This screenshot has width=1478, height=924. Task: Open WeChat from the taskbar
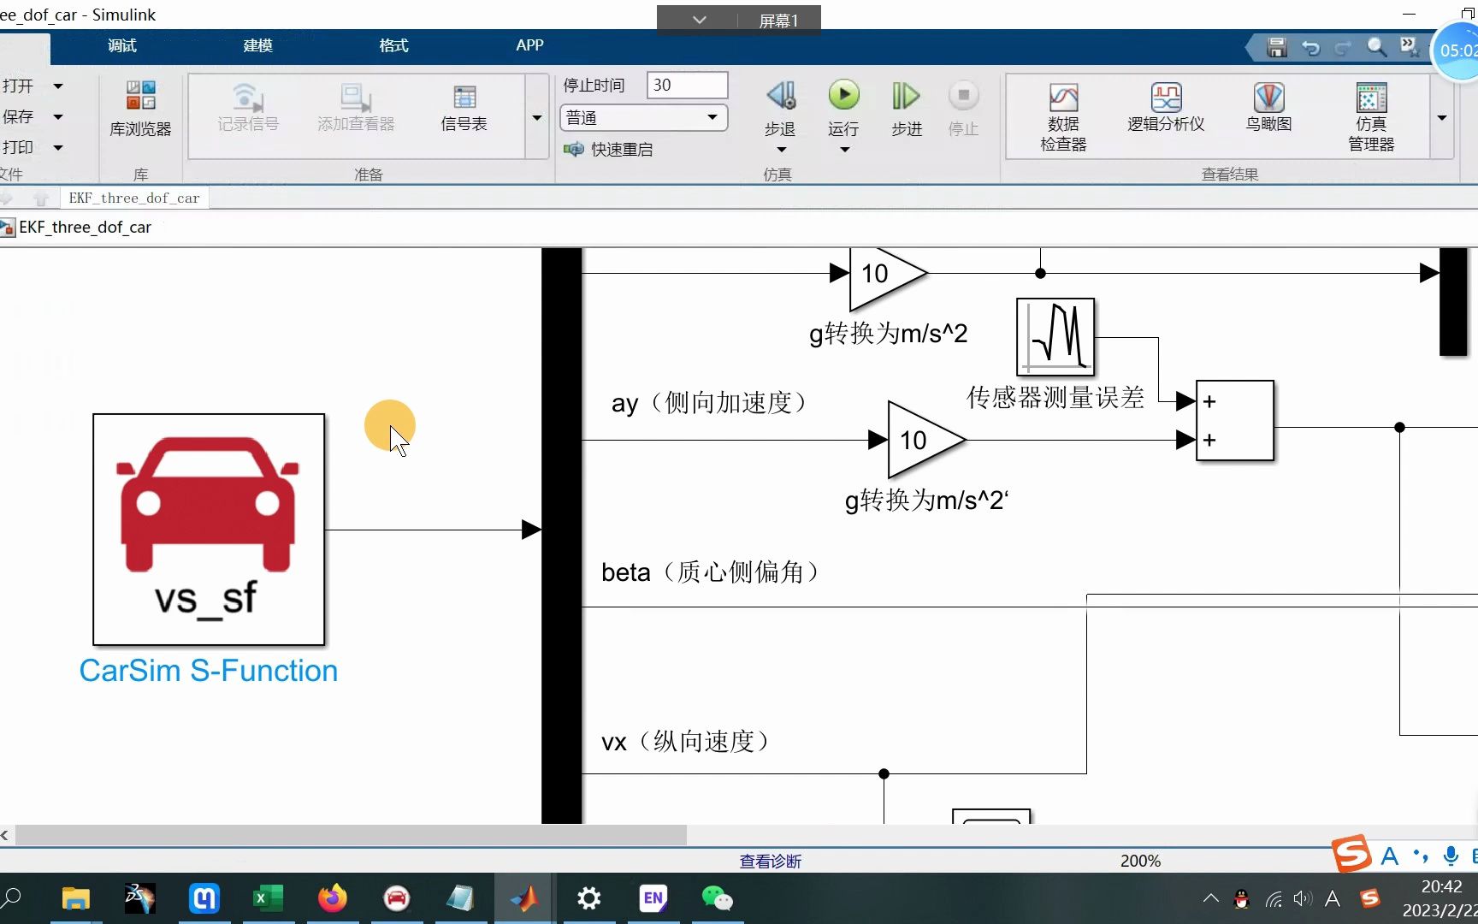(x=717, y=898)
